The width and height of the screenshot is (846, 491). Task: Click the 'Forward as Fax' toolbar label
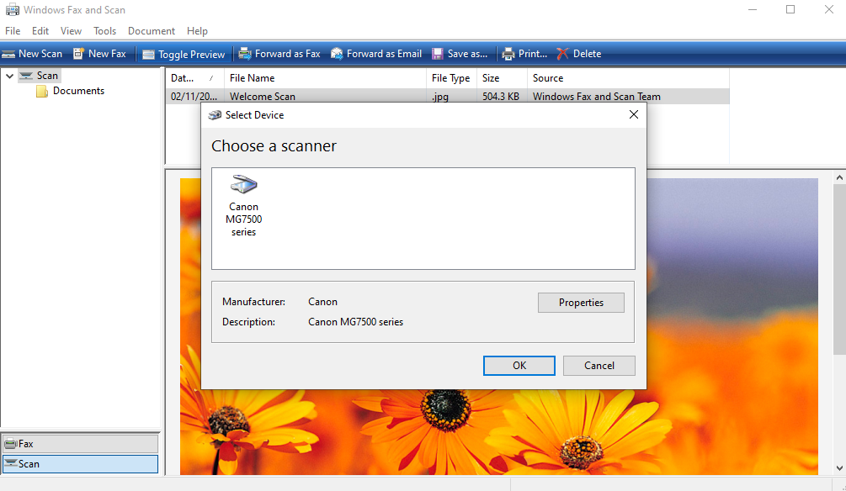288,53
